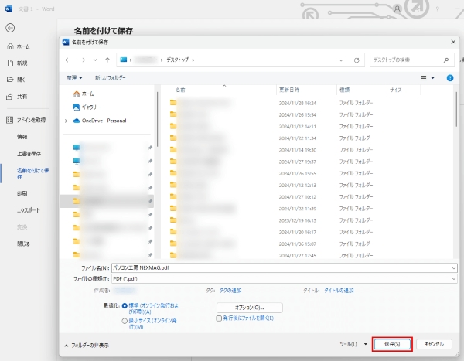Image resolution: width=464 pixels, height=361 pixels.
Task: Select Print (印刷) in Word sidebar
Action: tap(22, 193)
